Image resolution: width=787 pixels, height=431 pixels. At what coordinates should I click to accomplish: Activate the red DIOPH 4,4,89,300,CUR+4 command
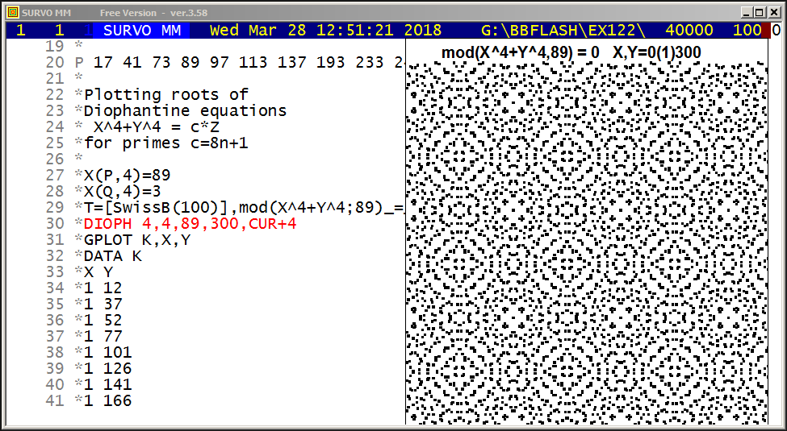coord(190,223)
